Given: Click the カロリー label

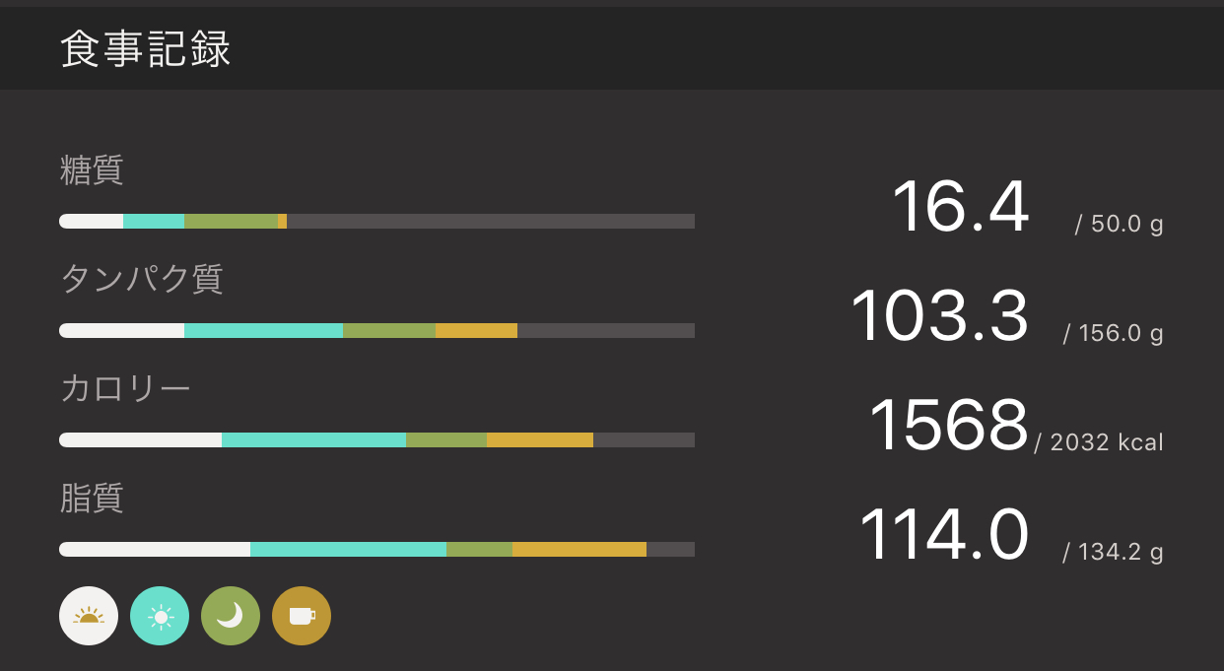Looking at the screenshot, I should [125, 388].
